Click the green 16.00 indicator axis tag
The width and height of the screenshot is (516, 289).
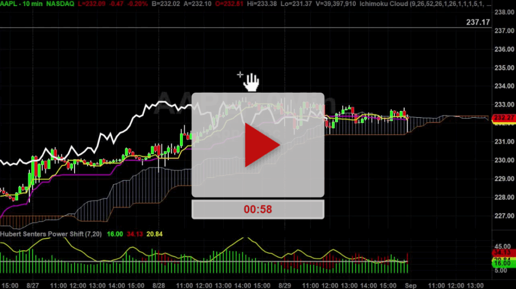503,263
